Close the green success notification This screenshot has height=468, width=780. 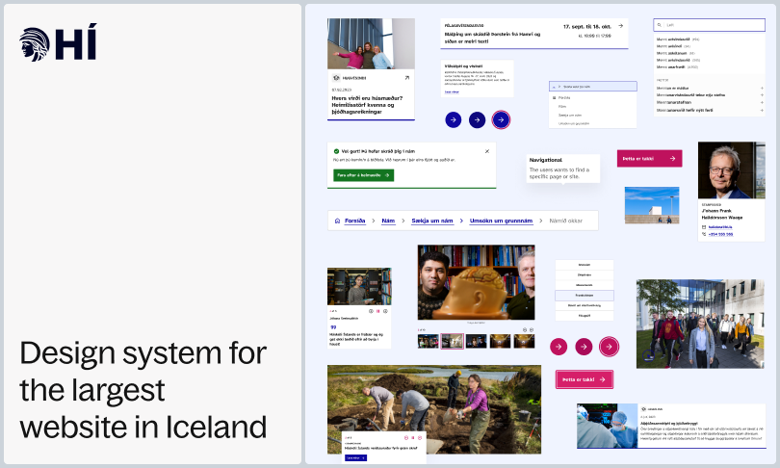click(x=487, y=151)
